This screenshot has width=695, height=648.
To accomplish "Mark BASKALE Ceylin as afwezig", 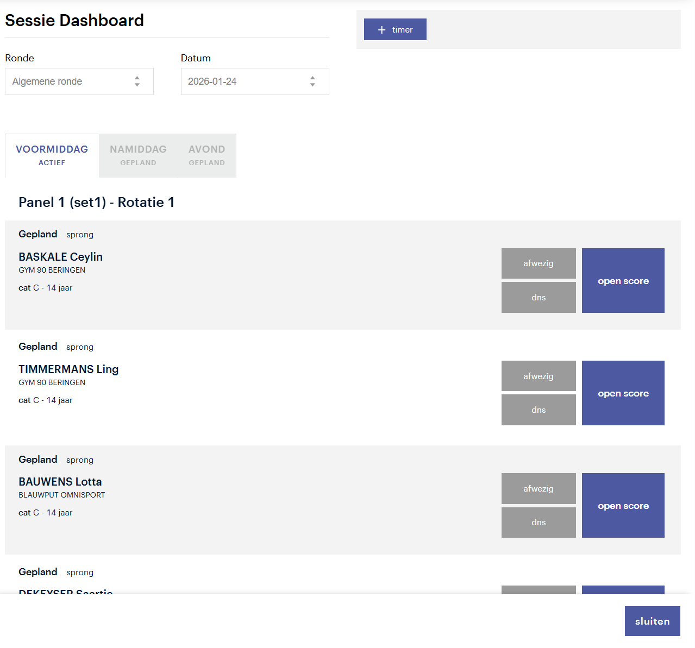I will click(538, 263).
